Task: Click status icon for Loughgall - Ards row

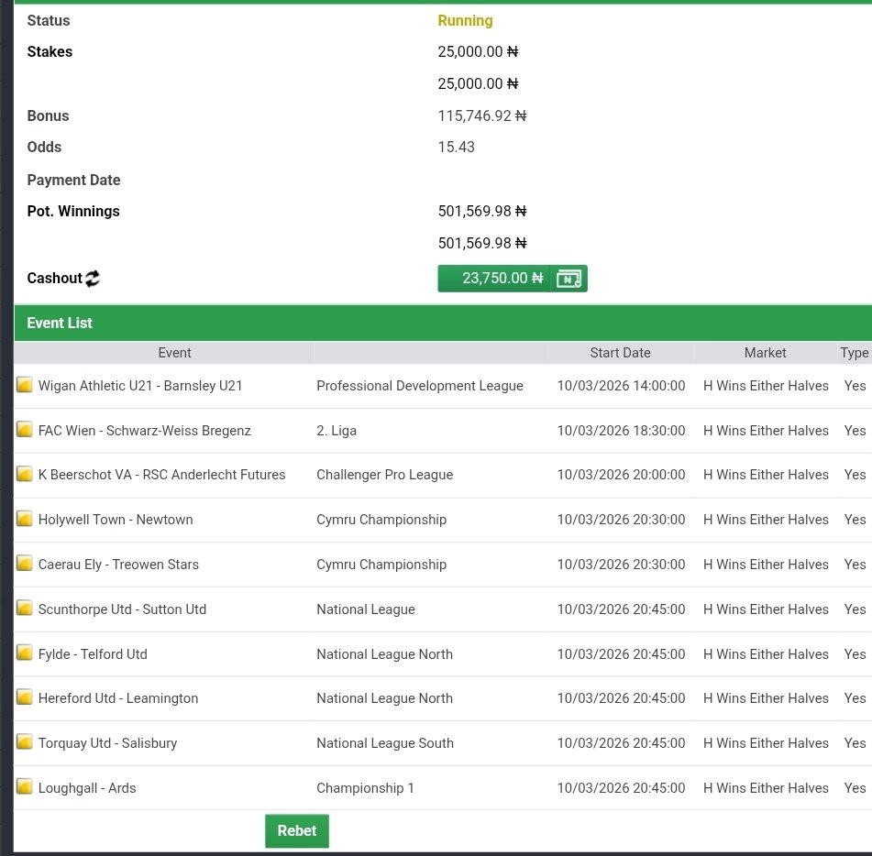Action: click(25, 787)
